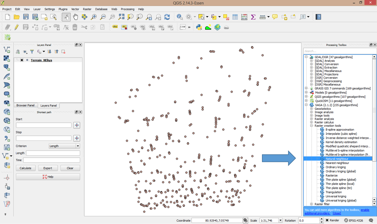The height and width of the screenshot is (224, 377).
Task: Click the Delete Selected trash icon
Action: (x=75, y=27)
